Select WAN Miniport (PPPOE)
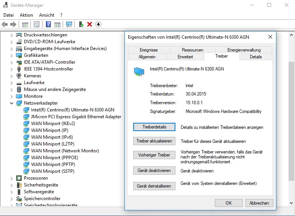This screenshot has width=295, height=216. pyautogui.click(x=55, y=158)
